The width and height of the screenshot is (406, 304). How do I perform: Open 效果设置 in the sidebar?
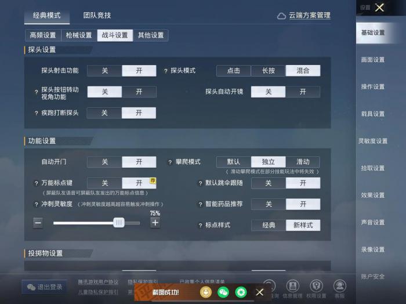[x=373, y=196]
